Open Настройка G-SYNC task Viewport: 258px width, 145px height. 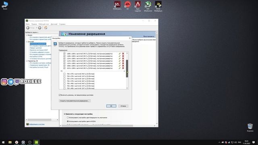[x=36, y=56]
